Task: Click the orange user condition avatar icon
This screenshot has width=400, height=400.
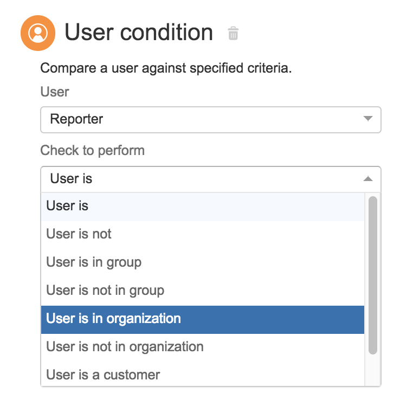Action: (38, 33)
